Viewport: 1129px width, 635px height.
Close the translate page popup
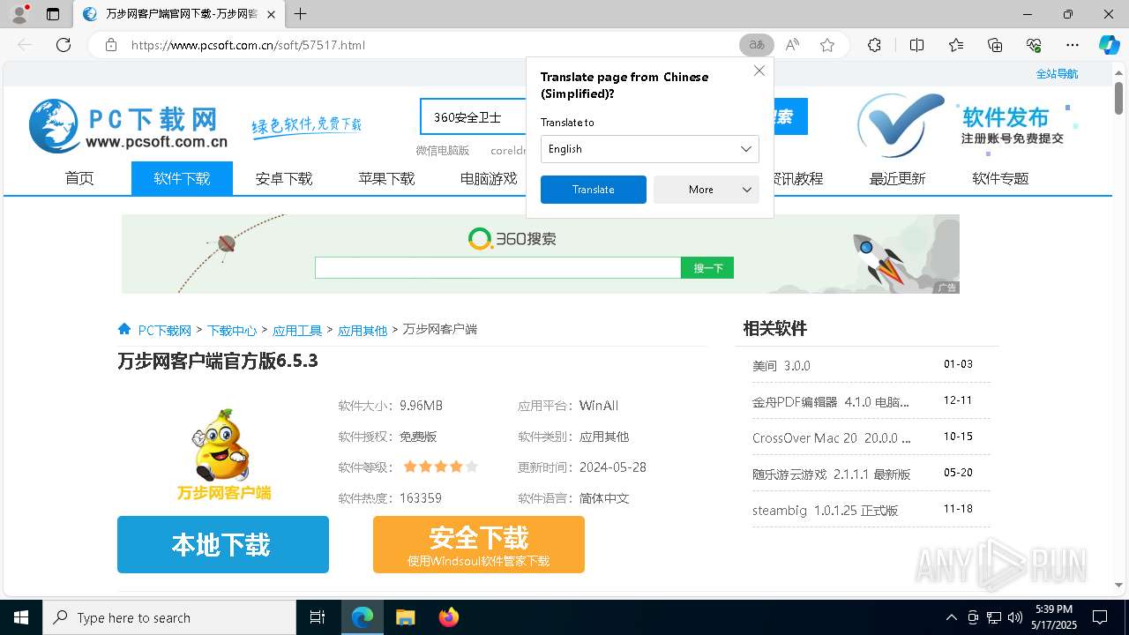coord(759,71)
